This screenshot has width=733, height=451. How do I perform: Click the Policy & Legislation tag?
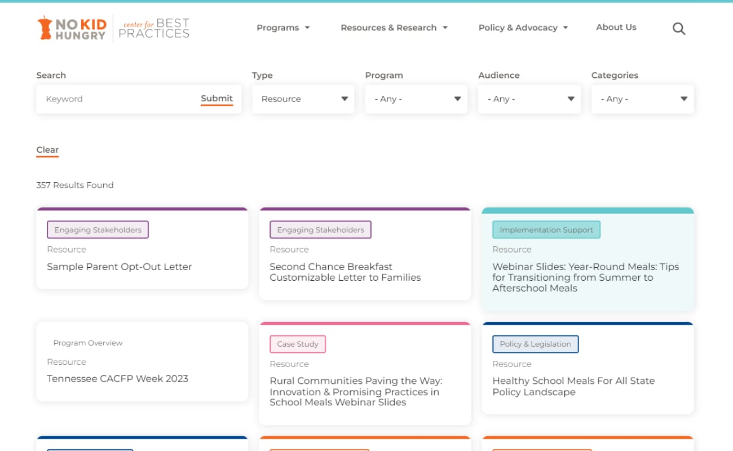coord(535,344)
